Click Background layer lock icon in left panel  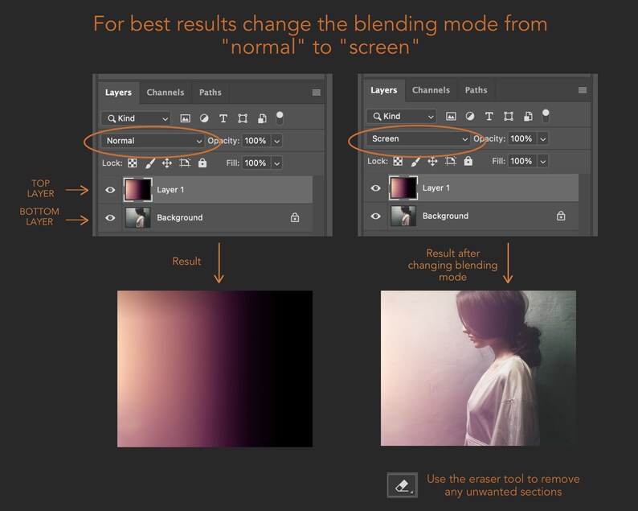click(295, 217)
